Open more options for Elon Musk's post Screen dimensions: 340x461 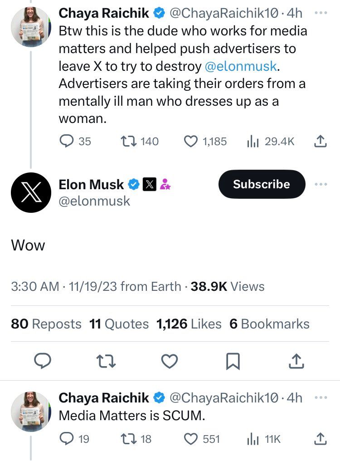pyautogui.click(x=320, y=184)
